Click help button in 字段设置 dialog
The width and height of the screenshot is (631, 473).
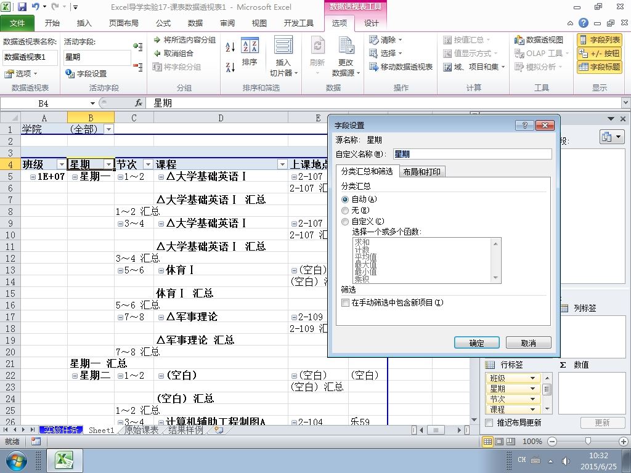pyautogui.click(x=525, y=125)
